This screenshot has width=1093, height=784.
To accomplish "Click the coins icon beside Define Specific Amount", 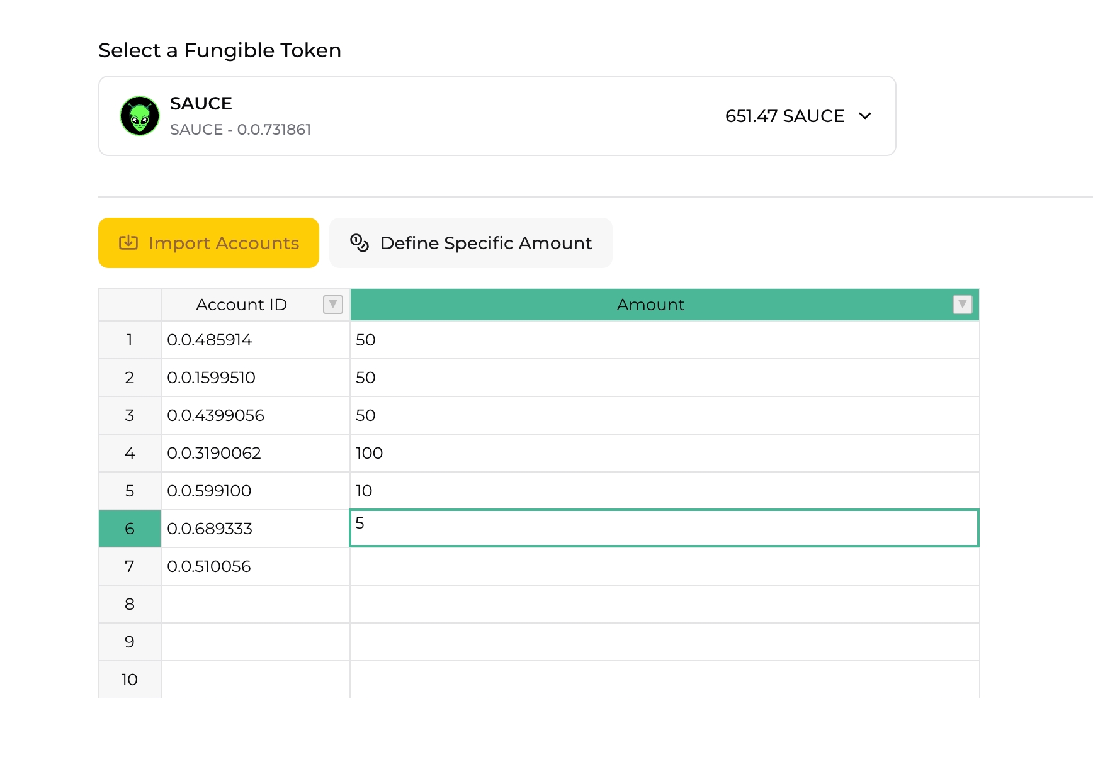I will point(359,243).
